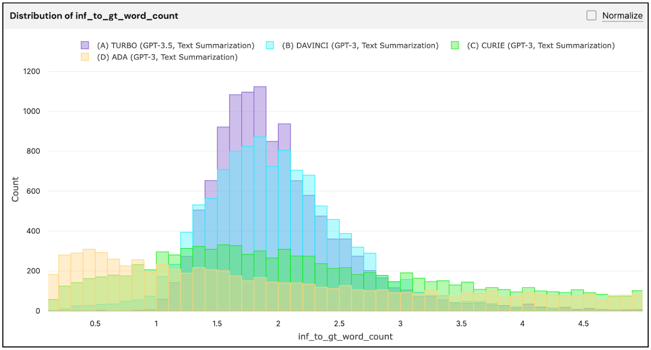Toggle the green CURIE legend swatch

click(x=455, y=45)
